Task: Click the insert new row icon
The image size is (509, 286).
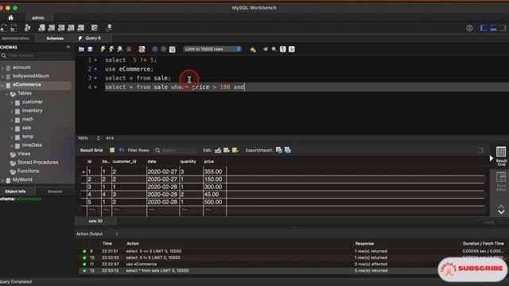Action: pos(227,150)
